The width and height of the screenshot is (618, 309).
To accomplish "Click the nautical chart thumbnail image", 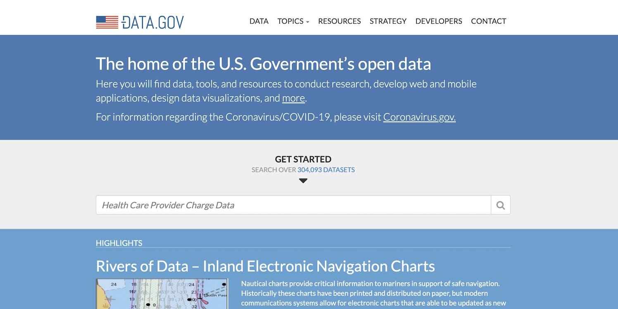I will coord(162,294).
